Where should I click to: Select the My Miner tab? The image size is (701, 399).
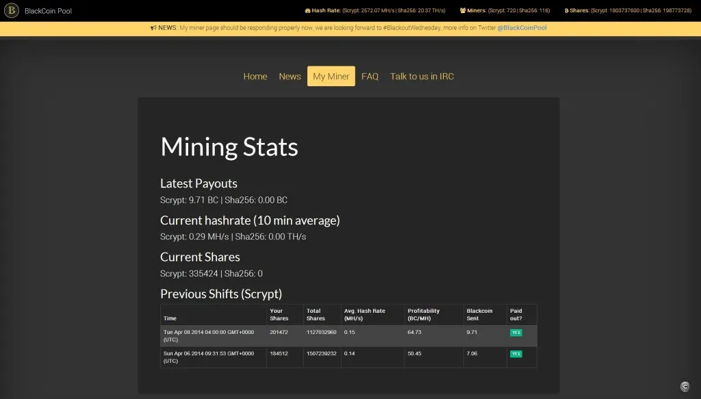pyautogui.click(x=331, y=77)
